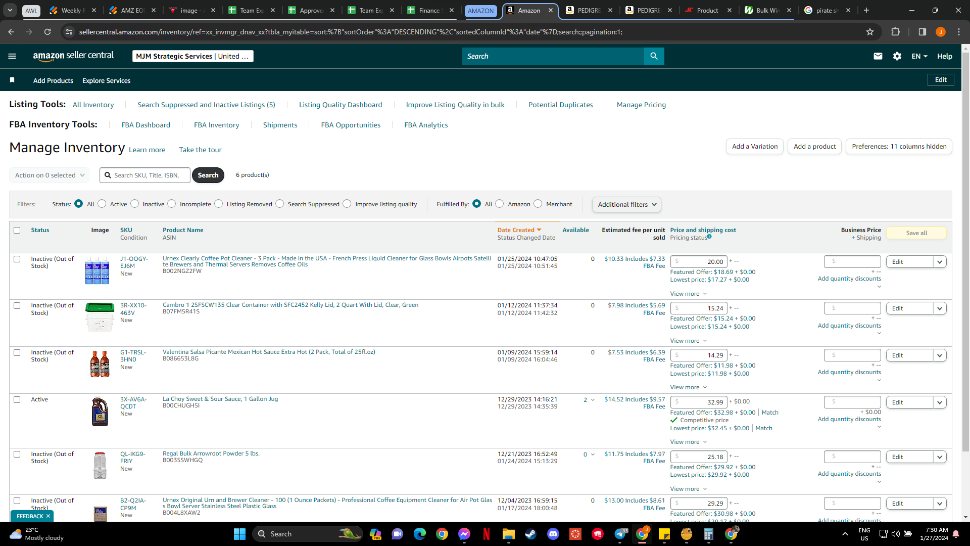
Task: Expand View more for Regal Arrowroot row
Action: coord(688,489)
